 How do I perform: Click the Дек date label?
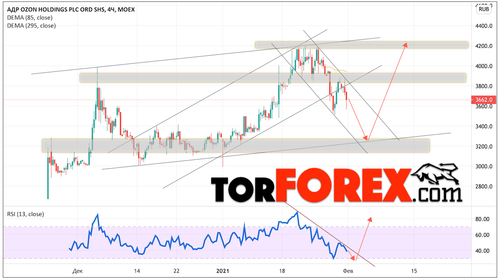coord(78,271)
